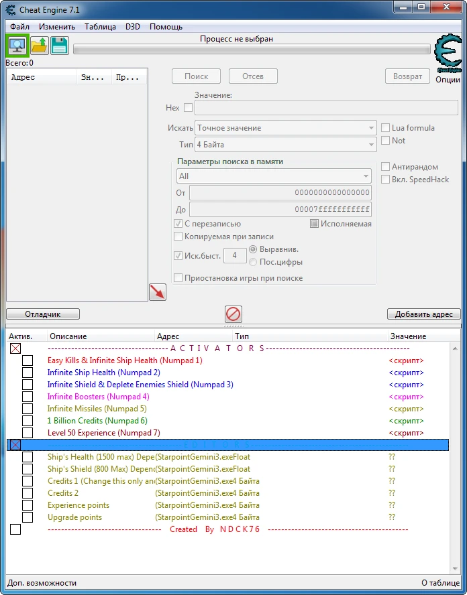Image resolution: width=467 pixels, height=595 pixels.
Task: Open the process selector computer icon
Action: point(17,46)
